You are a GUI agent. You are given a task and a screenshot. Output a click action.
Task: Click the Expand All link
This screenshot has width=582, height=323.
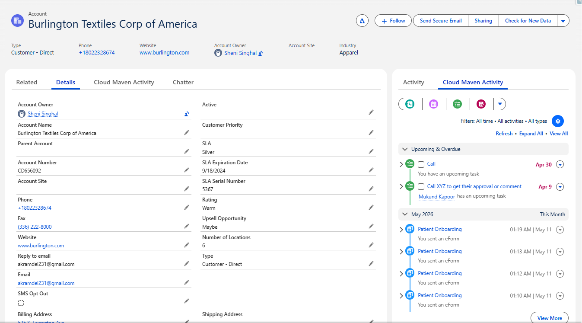[531, 134]
